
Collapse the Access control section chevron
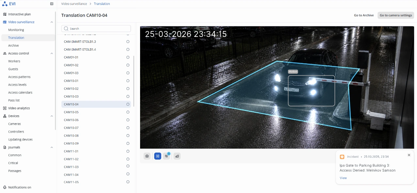point(52,54)
